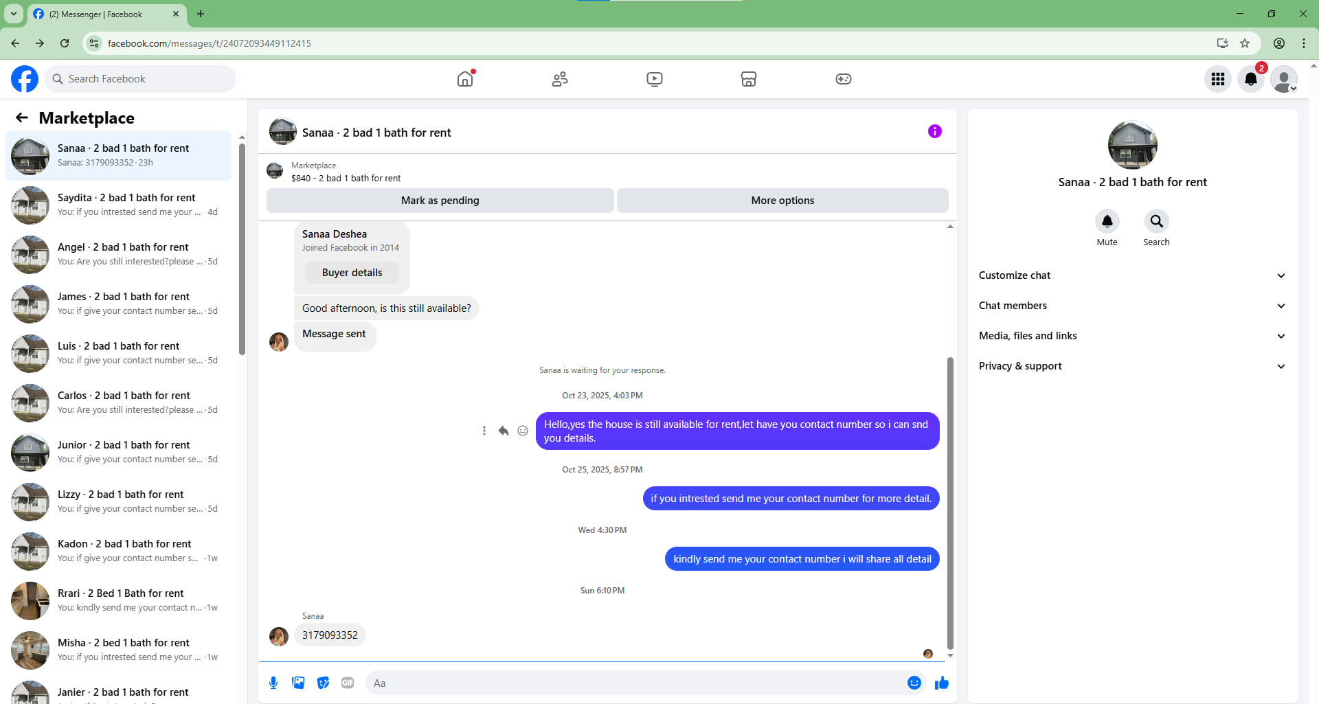Open the three-dot More menu on message
Screen dimensions: 1319x704
pos(484,431)
